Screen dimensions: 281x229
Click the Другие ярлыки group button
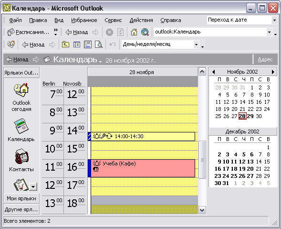21,209
